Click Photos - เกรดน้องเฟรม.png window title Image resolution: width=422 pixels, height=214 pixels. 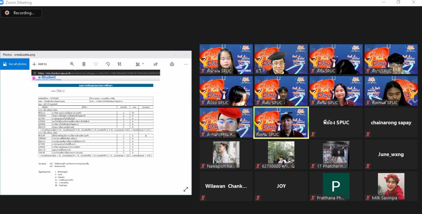point(19,55)
